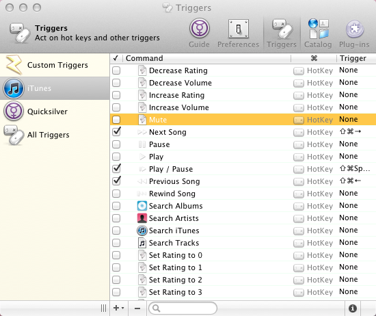Viewport: 376px width, 316px height.
Task: Enable the Decrease Volume trigger checkbox
Action: [116, 83]
